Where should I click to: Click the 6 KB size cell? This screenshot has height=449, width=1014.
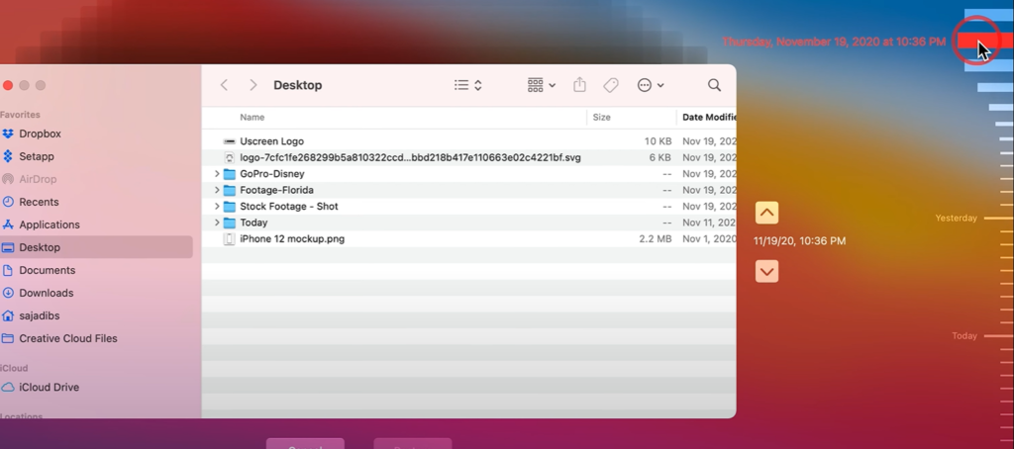660,157
